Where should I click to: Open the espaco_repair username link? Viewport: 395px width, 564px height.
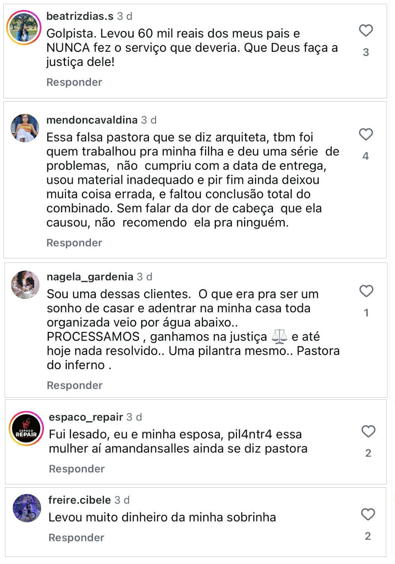(x=86, y=417)
